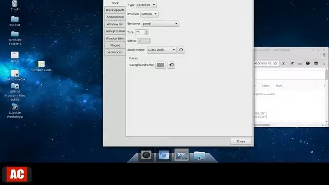The height and width of the screenshot is (185, 329).
Task: Click the dbx monitor icon in dock
Action: tap(181, 155)
